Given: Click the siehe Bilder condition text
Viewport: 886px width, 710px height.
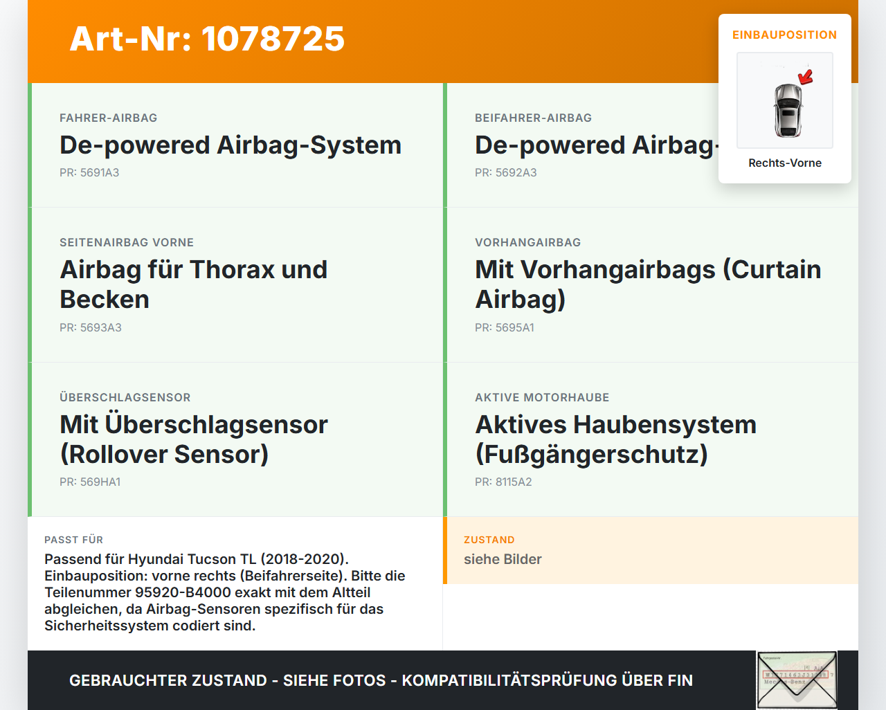Looking at the screenshot, I should [x=503, y=559].
